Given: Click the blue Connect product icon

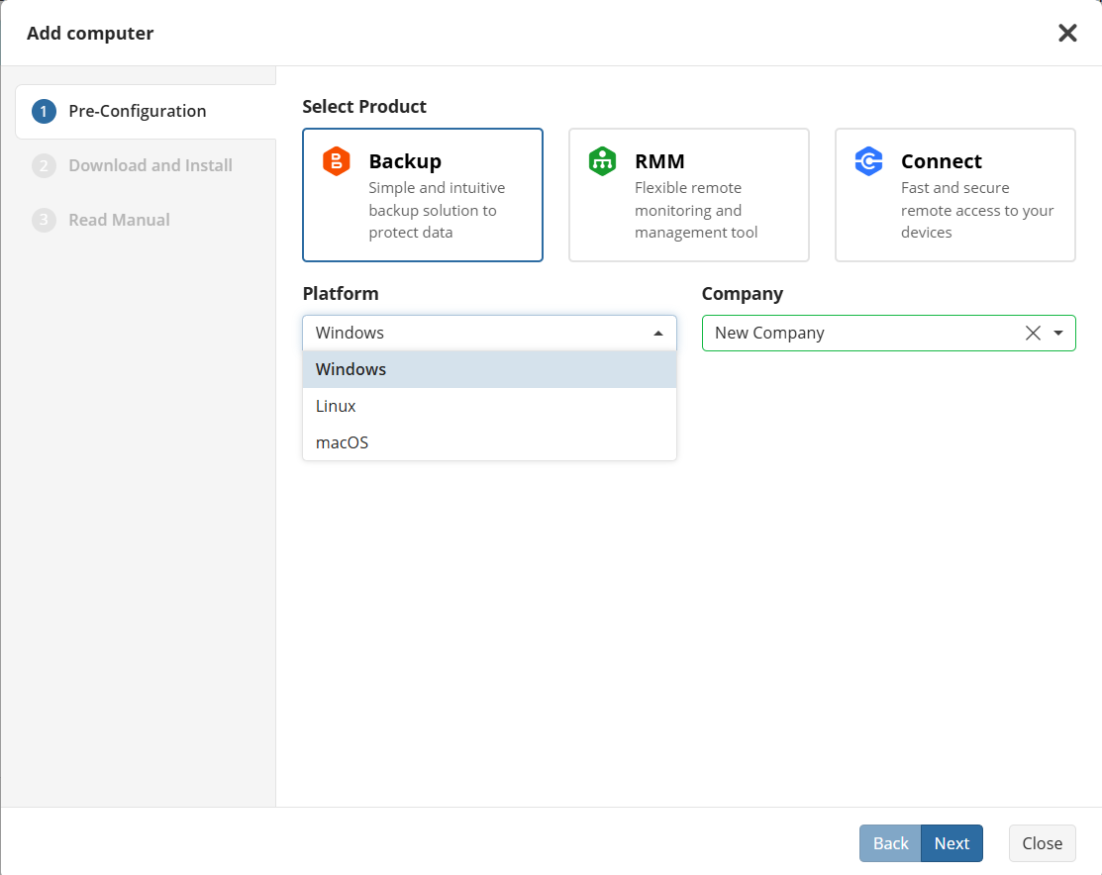Looking at the screenshot, I should (x=868, y=161).
